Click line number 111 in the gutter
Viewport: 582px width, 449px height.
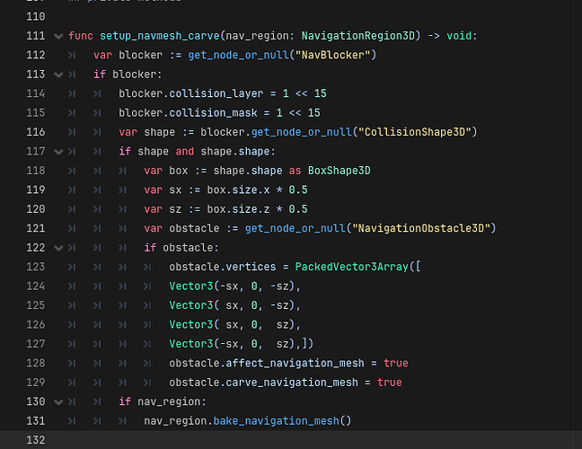33,36
